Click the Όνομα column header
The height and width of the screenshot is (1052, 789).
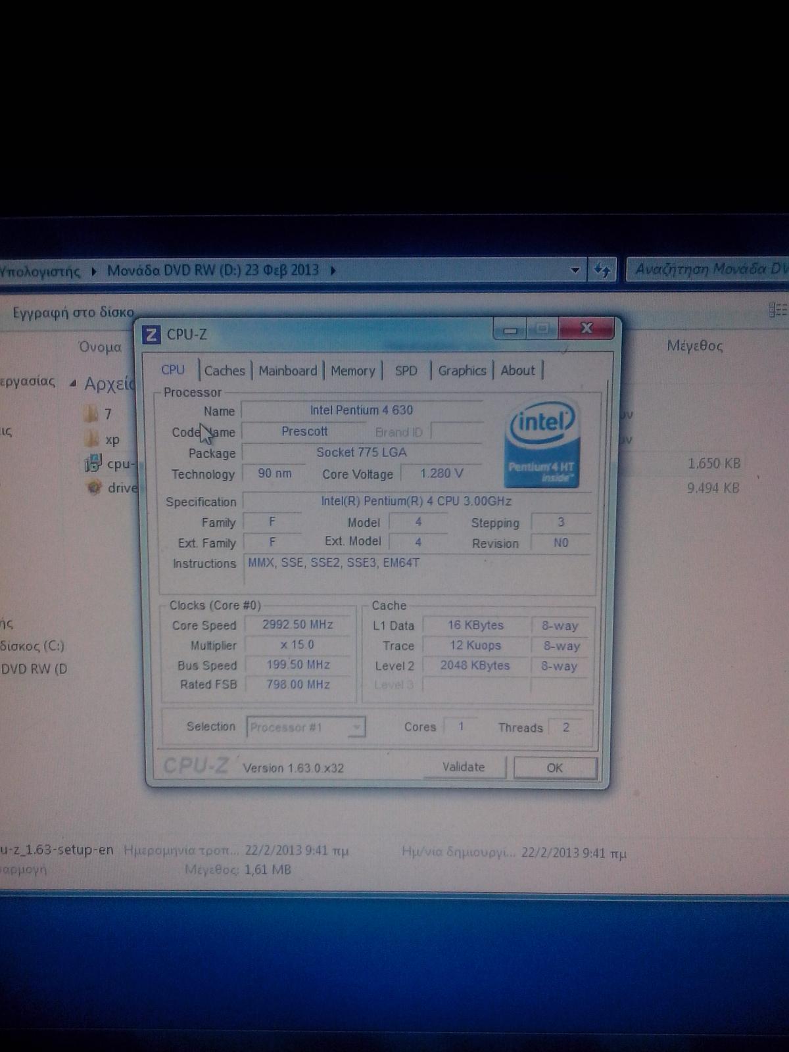(x=100, y=347)
